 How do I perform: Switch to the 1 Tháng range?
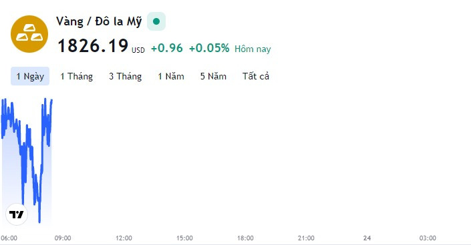pos(76,76)
